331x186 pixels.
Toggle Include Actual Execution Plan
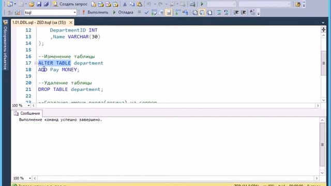(x=178, y=12)
